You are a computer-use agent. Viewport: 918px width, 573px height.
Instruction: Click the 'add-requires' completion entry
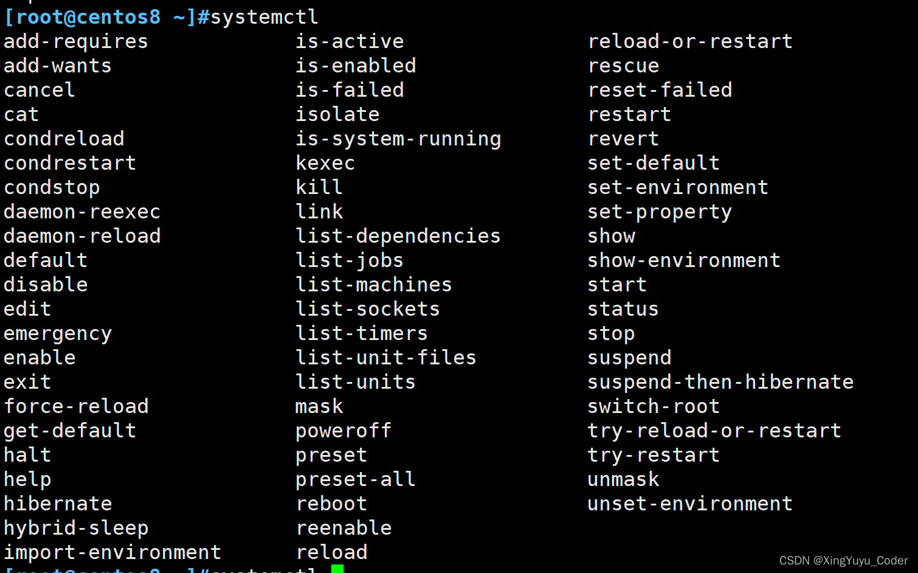pos(76,41)
